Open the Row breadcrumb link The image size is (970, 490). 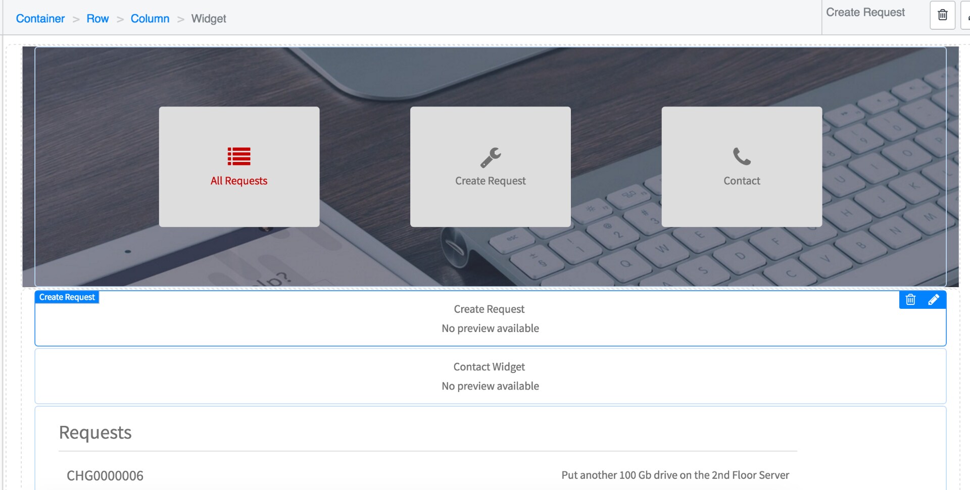pos(98,19)
